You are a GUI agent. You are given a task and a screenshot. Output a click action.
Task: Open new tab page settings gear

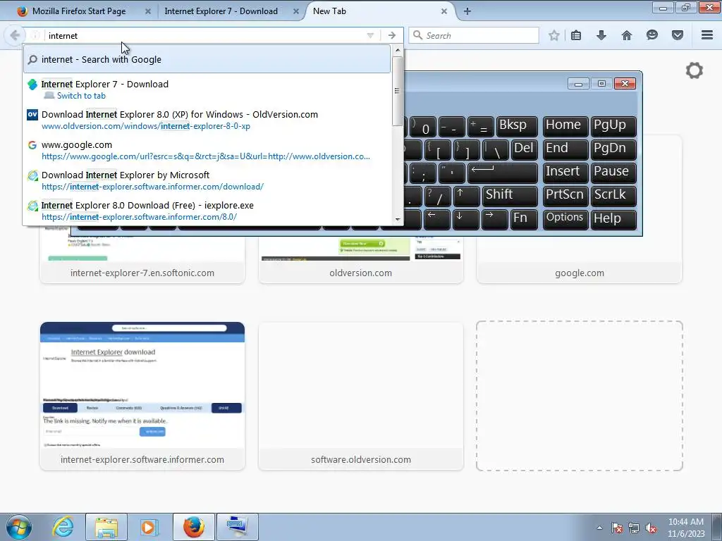[695, 70]
